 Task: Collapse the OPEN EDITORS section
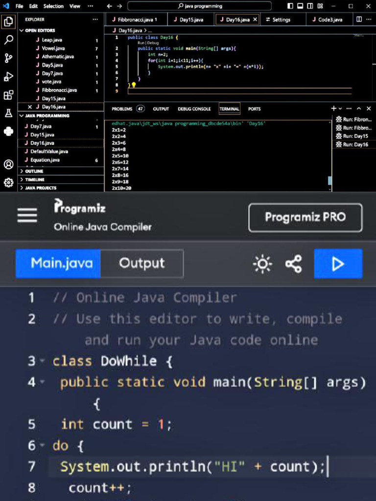(22, 30)
